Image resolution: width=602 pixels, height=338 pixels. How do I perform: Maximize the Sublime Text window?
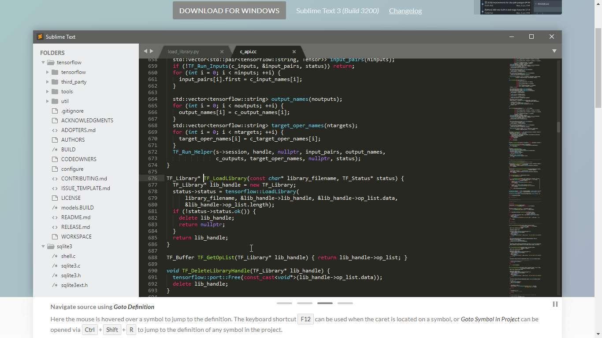531,37
